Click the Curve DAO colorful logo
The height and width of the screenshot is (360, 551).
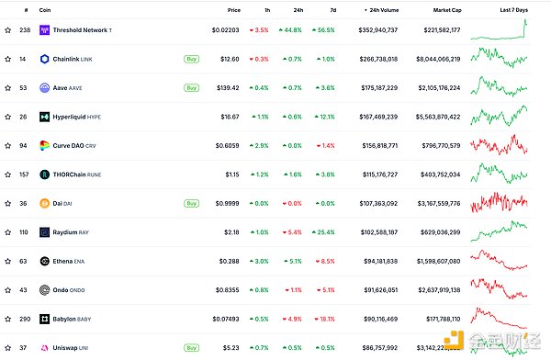point(44,145)
